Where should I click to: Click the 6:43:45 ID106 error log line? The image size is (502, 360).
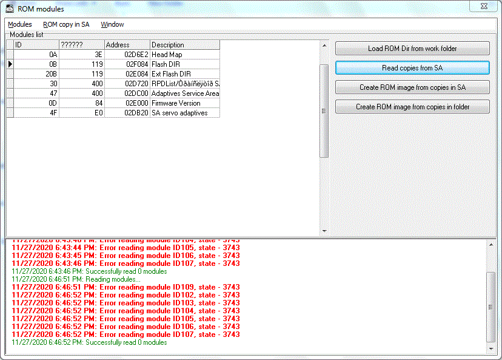tap(126, 256)
